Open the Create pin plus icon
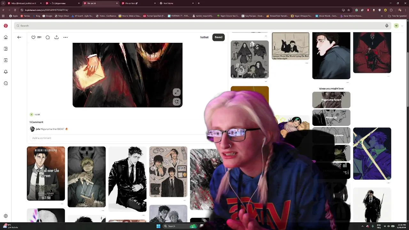Viewport: 409px width, 230px height. [x=6, y=60]
